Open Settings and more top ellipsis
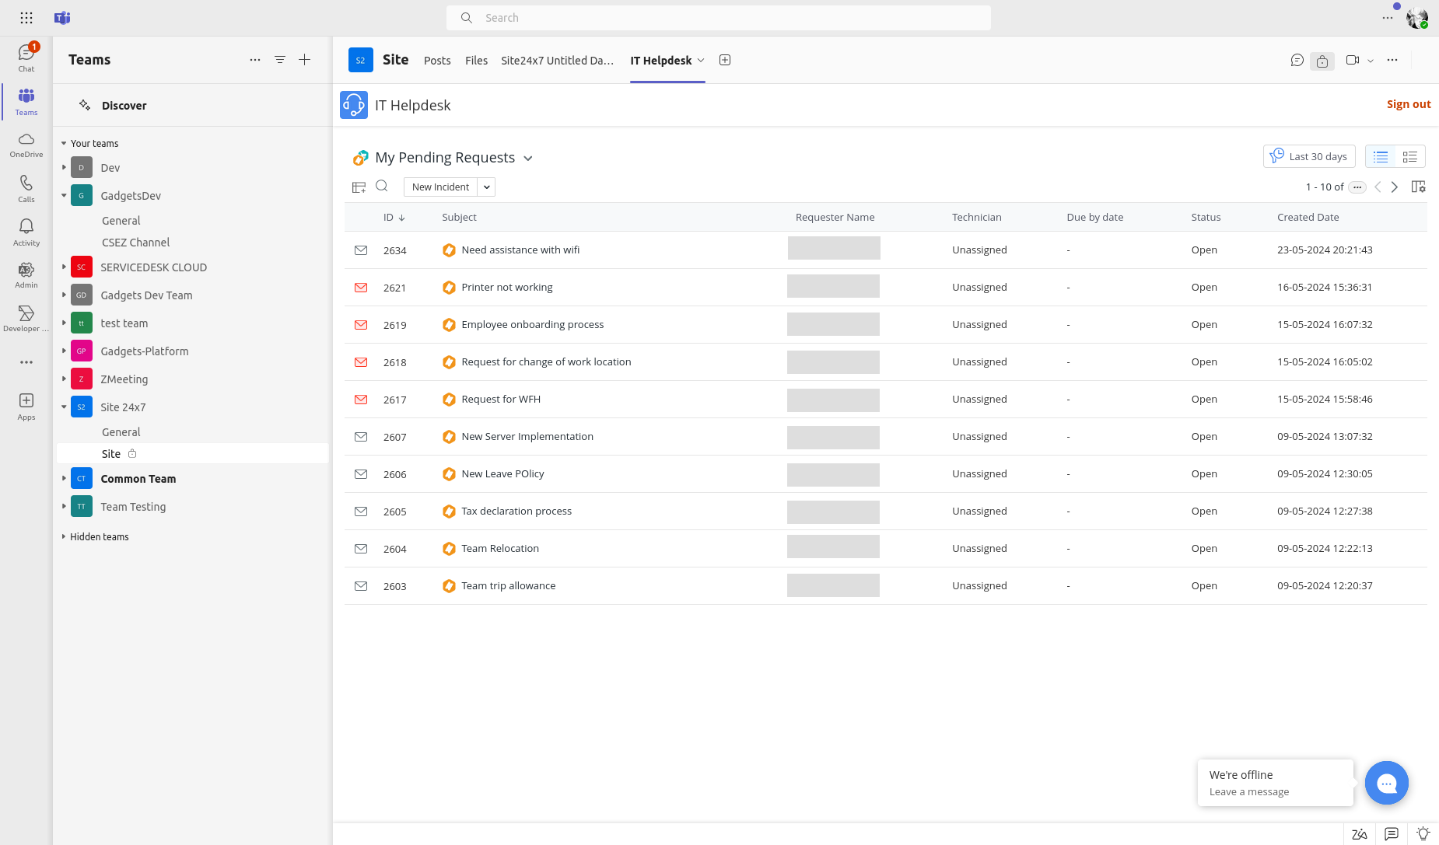The image size is (1439, 845). pyautogui.click(x=1388, y=18)
